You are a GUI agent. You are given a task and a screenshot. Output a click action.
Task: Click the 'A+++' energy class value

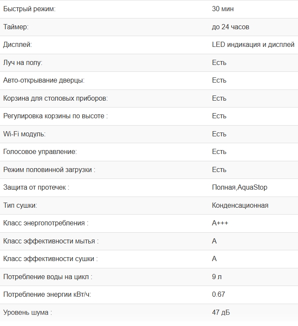click(220, 223)
